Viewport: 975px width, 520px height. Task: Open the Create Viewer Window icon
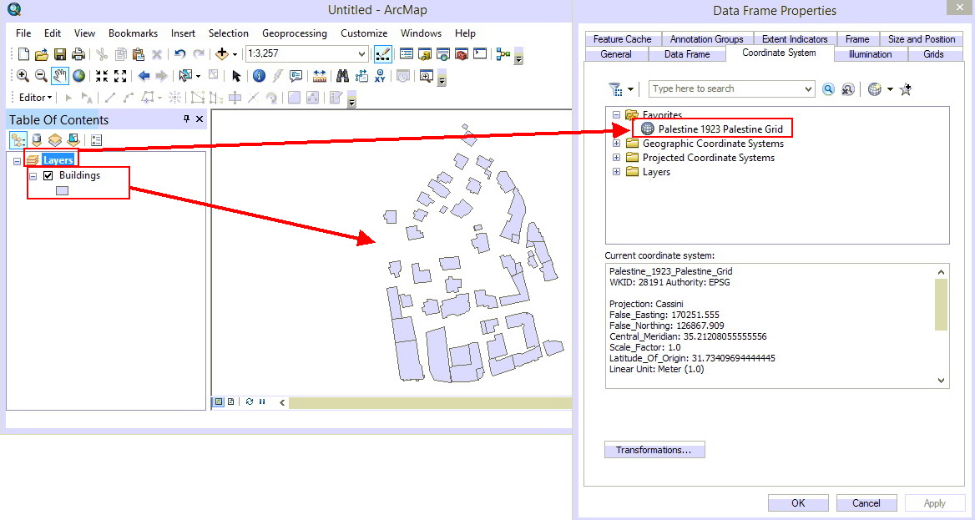(x=427, y=76)
